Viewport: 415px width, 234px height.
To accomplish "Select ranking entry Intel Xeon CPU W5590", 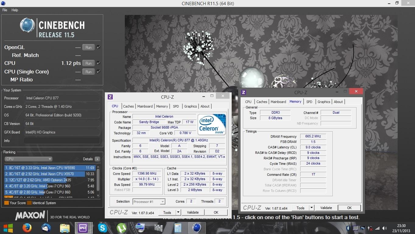I will [x=50, y=168].
